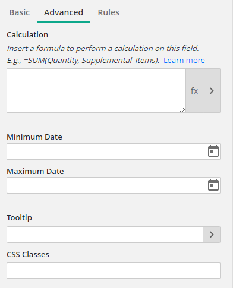Click the Minimum Date label
The image size is (233, 288).
[34, 137]
